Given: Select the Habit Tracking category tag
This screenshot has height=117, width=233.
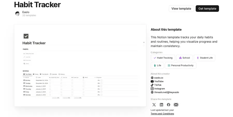Looking at the screenshot, I should [163, 58].
